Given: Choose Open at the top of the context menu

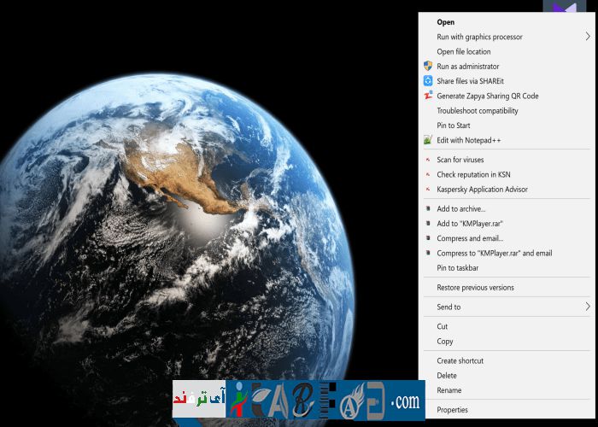Looking at the screenshot, I should (x=446, y=22).
